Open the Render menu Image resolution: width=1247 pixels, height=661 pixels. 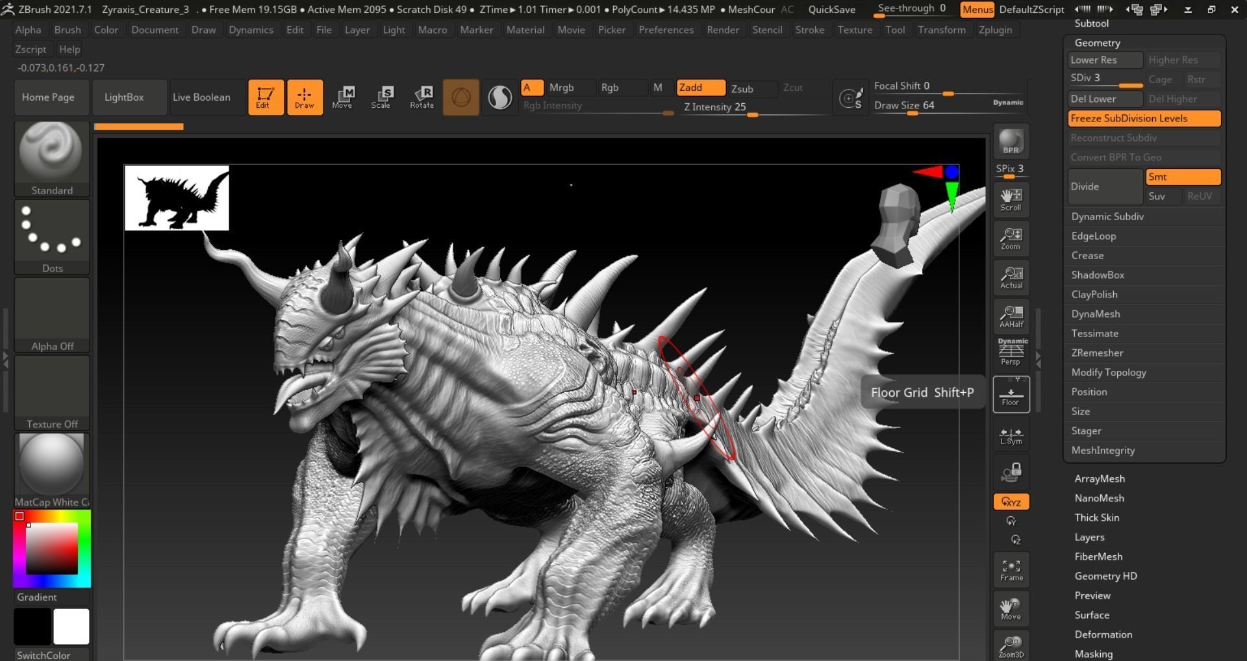pyautogui.click(x=723, y=30)
